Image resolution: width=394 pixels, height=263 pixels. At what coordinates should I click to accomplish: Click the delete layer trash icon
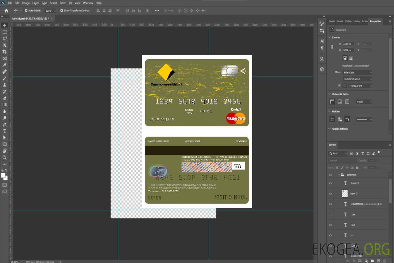(x=384, y=261)
